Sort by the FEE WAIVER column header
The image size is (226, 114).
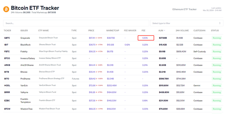(x=130, y=31)
